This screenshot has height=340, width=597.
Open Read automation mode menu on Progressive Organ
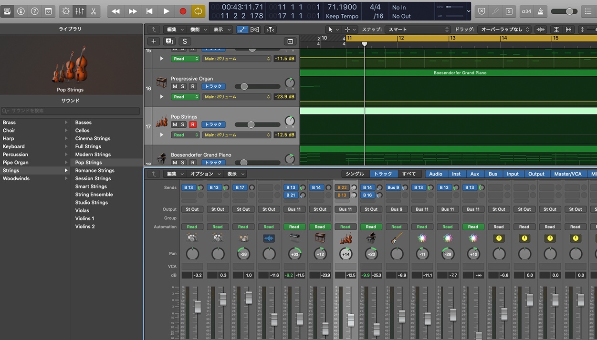185,97
